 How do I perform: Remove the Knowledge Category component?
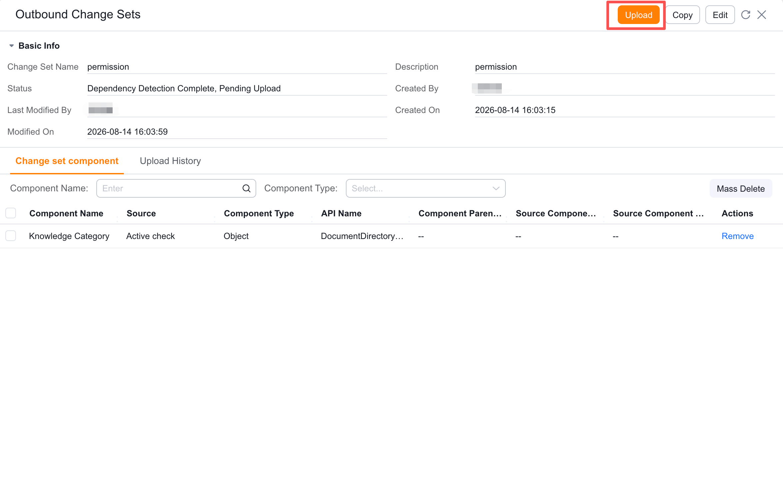737,236
